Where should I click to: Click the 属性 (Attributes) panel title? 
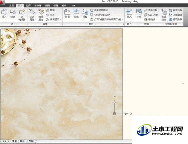pyautogui.click(x=45, y=24)
